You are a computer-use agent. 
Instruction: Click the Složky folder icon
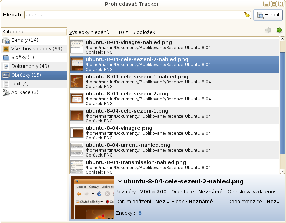click(6, 58)
